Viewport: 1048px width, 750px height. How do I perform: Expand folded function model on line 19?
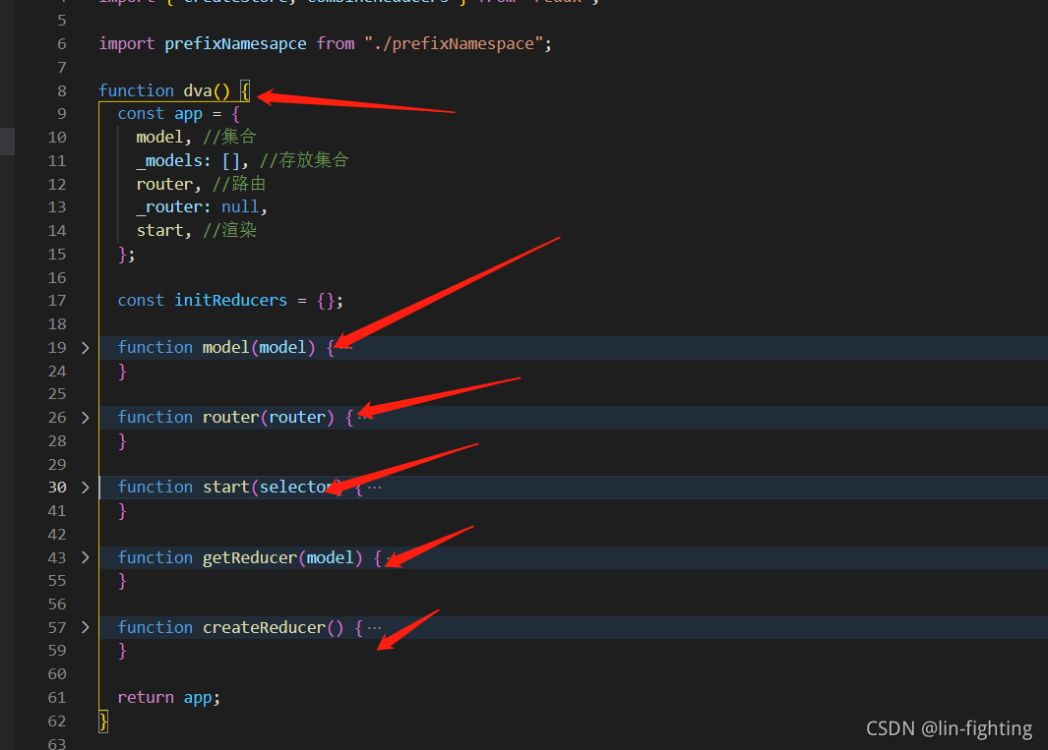pos(85,348)
